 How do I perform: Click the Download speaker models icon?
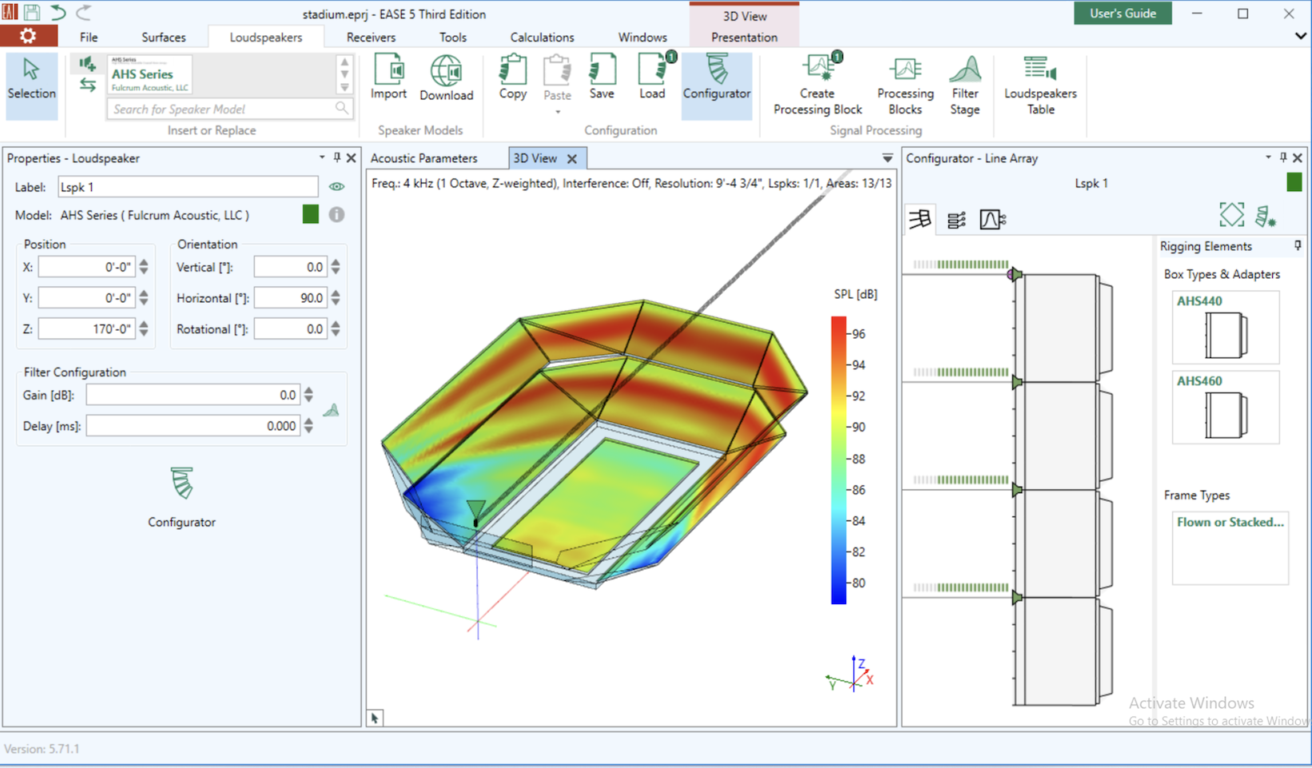click(446, 78)
